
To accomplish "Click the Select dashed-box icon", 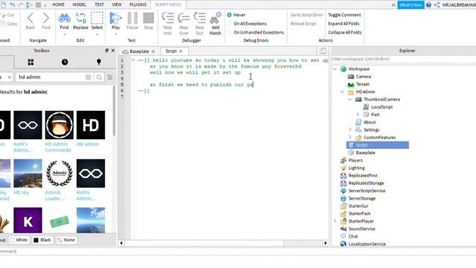I will pos(97,18).
